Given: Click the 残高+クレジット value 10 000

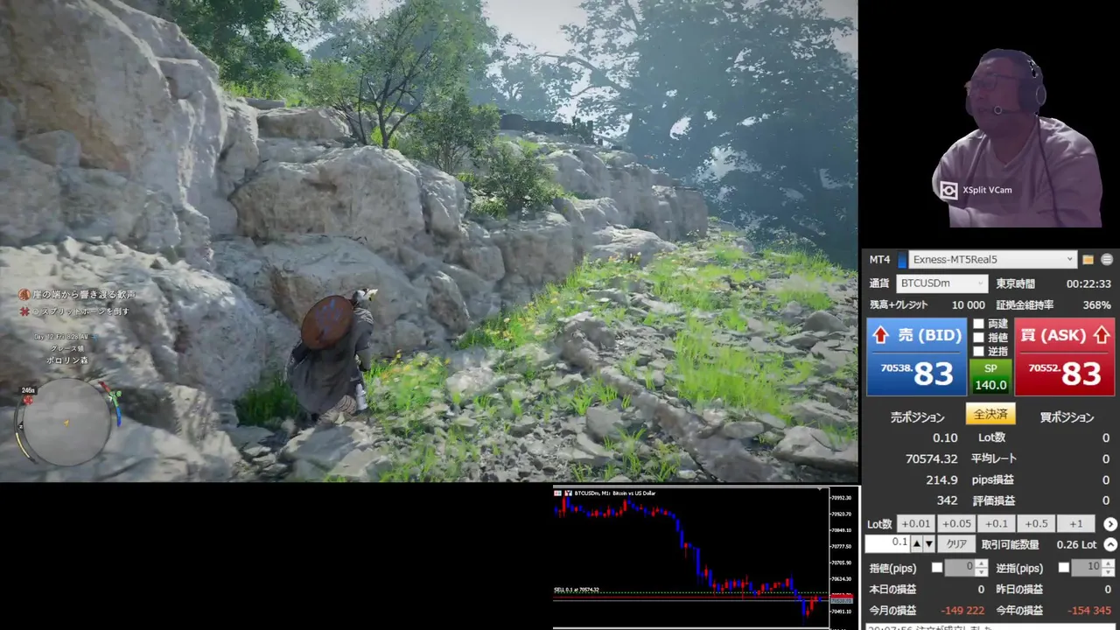Looking at the screenshot, I should (x=968, y=305).
